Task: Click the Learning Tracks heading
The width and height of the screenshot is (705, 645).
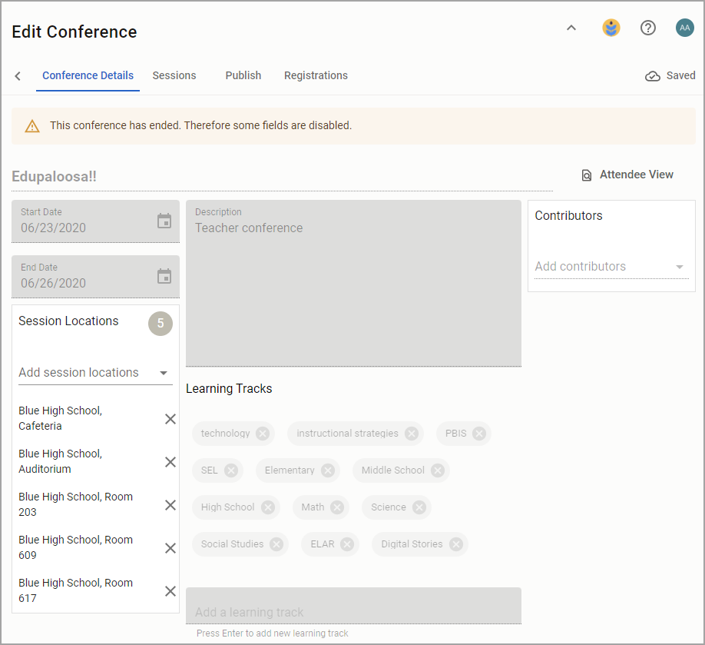Action: (x=229, y=388)
